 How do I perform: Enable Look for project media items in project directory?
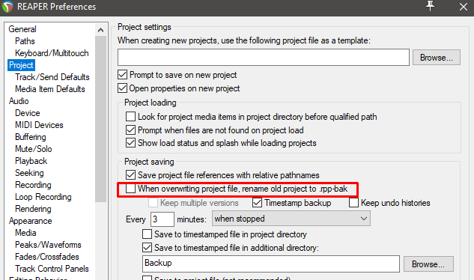[130, 116]
